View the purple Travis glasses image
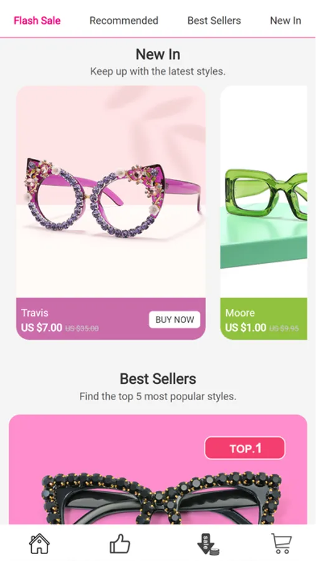The image size is (316, 561). click(x=111, y=192)
